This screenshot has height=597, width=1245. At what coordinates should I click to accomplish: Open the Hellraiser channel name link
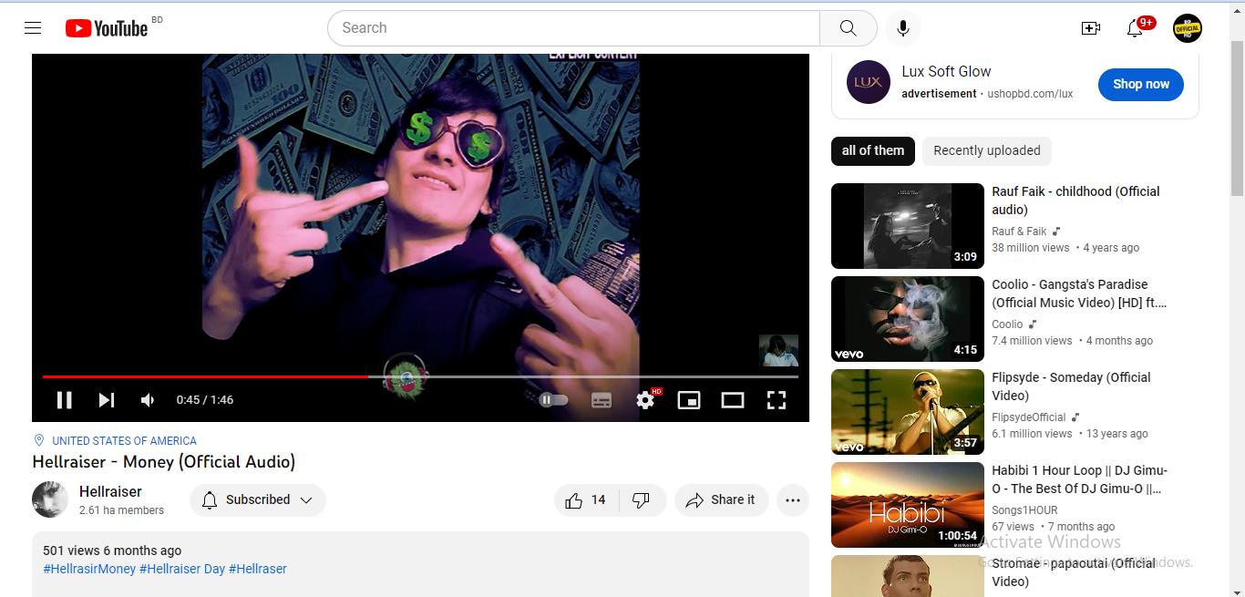(x=110, y=492)
